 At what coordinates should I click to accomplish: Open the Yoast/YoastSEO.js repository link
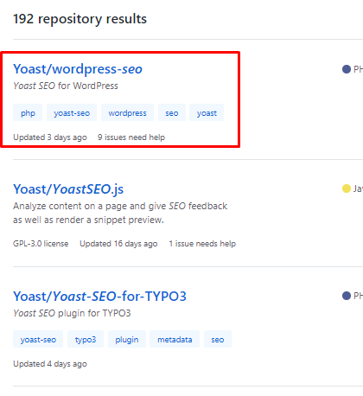click(x=68, y=189)
